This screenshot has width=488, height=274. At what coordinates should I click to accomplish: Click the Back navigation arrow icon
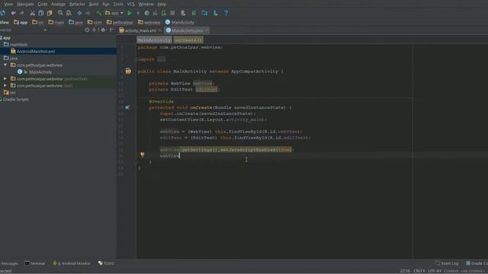coord(79,13)
